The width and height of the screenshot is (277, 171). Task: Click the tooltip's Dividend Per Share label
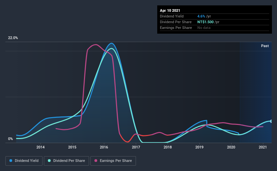click(x=175, y=22)
